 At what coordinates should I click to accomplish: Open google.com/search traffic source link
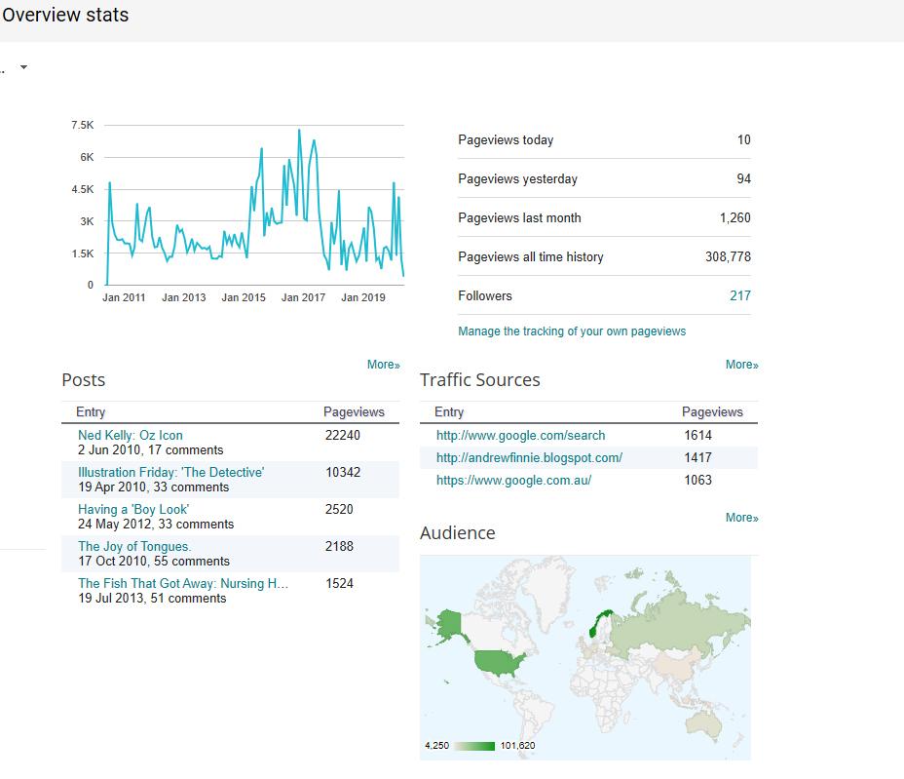[x=520, y=435]
